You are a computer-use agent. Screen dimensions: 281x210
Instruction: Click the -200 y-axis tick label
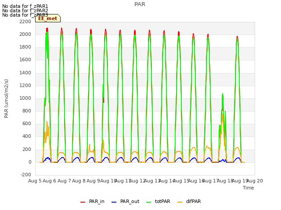point(26,175)
